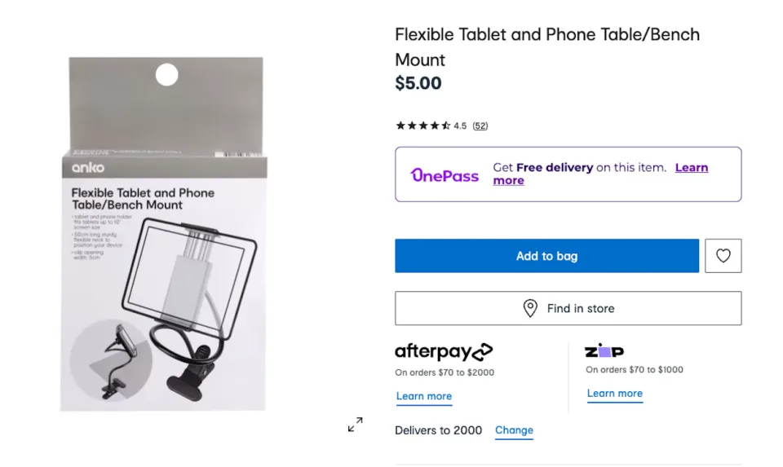
Task: Click the 4.5 rating score
Action: 460,126
